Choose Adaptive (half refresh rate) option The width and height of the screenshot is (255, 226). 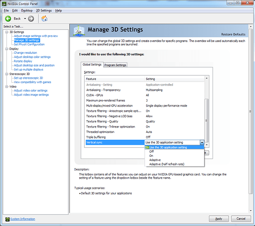(x=175, y=164)
